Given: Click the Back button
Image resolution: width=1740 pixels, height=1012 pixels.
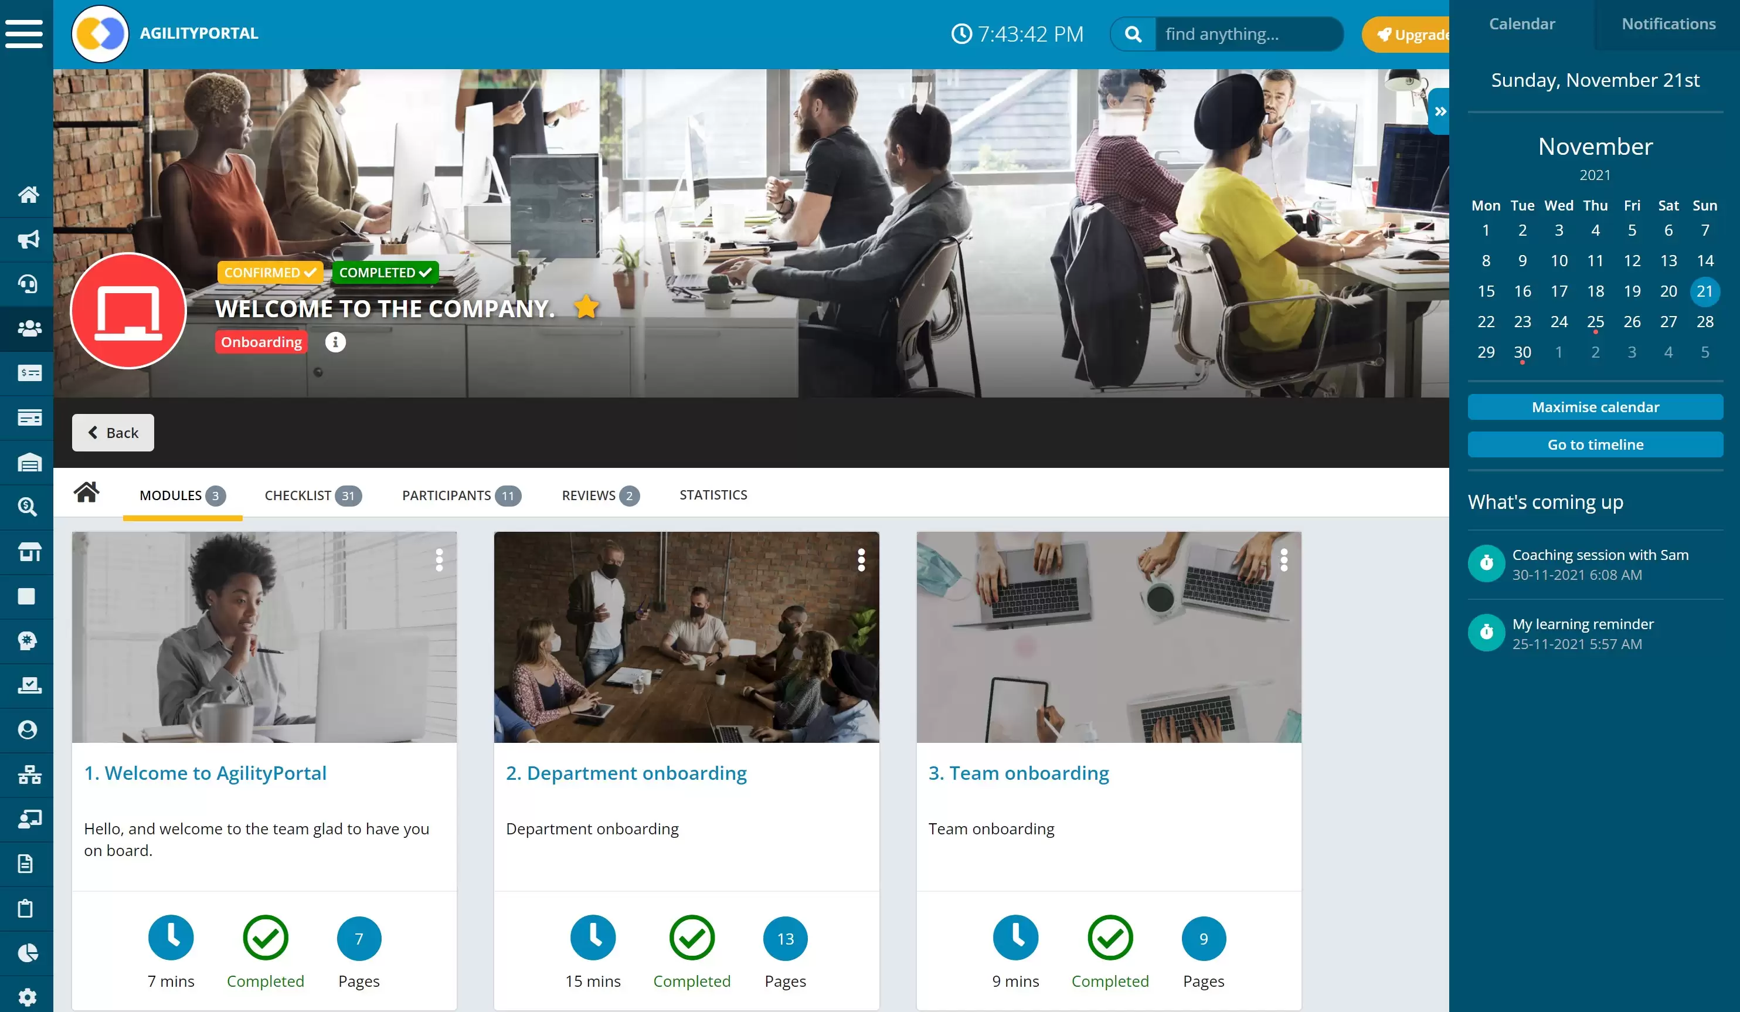Looking at the screenshot, I should coord(113,433).
